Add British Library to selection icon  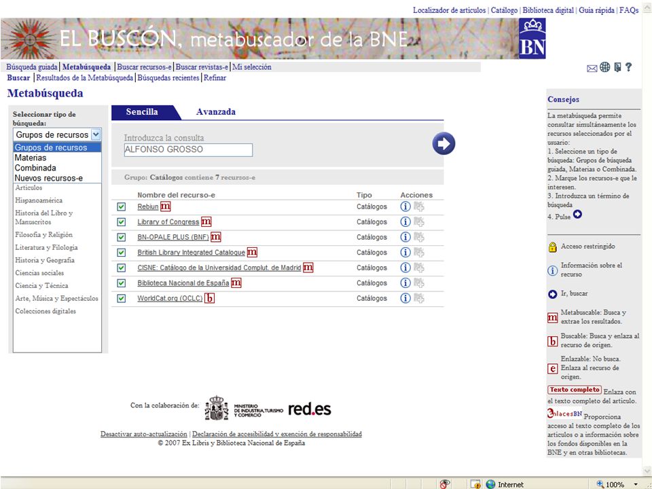[x=419, y=252]
